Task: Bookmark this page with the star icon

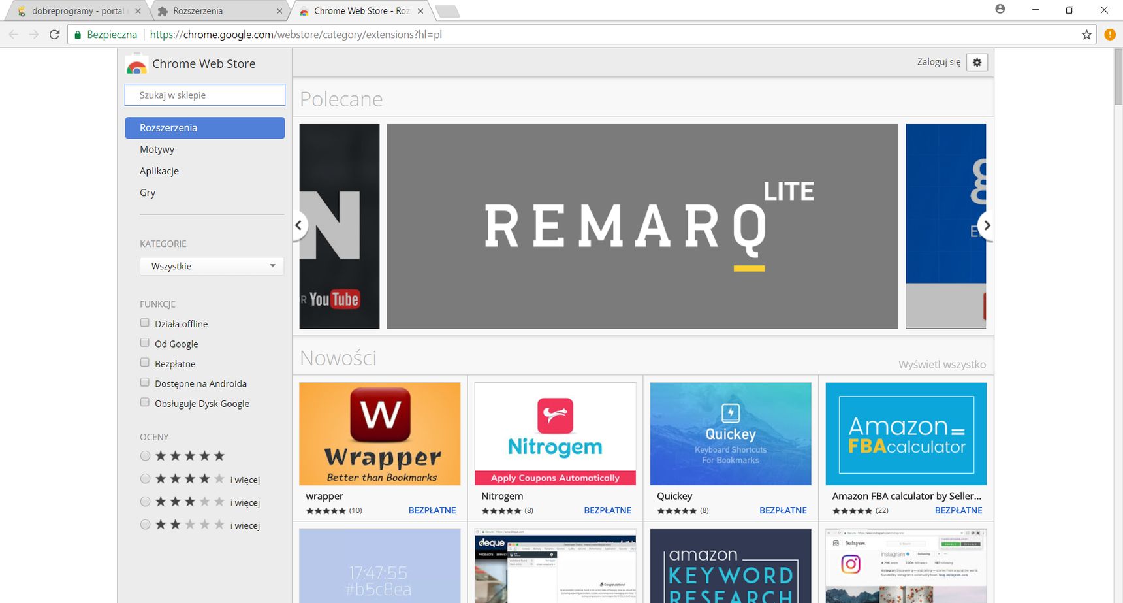Action: point(1086,35)
